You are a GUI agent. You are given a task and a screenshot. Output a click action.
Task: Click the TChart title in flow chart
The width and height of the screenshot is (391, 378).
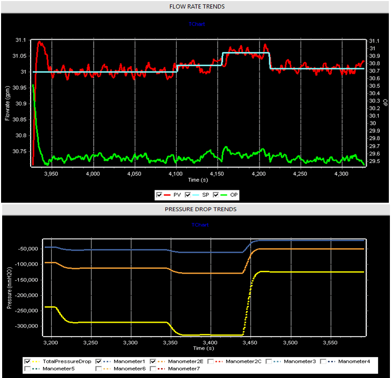[196, 24]
